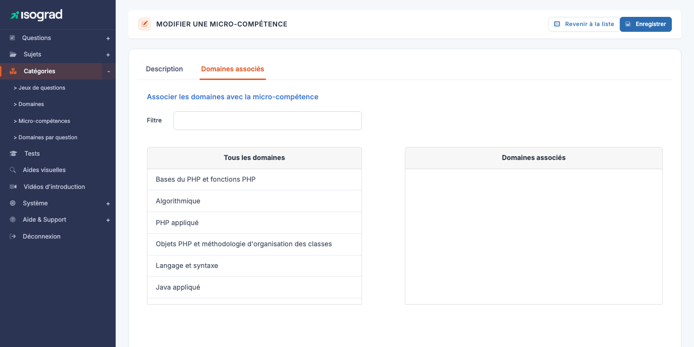Click the Vidéos d'introduction camera icon
Screen dimensions: 694x347
[13, 187]
